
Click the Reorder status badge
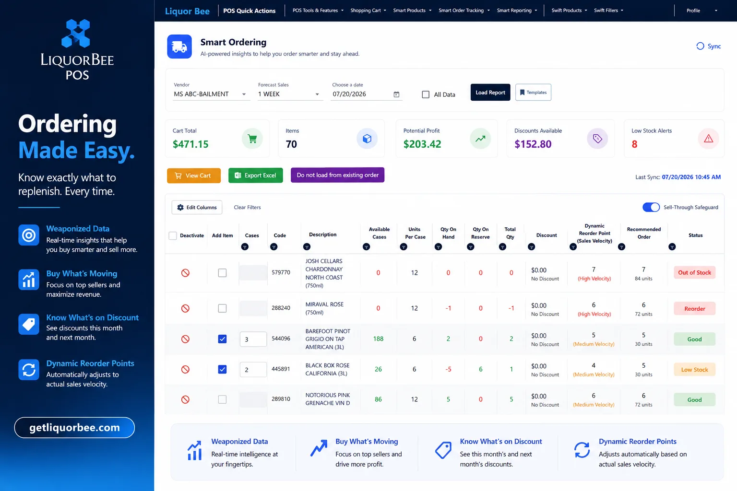click(x=694, y=308)
